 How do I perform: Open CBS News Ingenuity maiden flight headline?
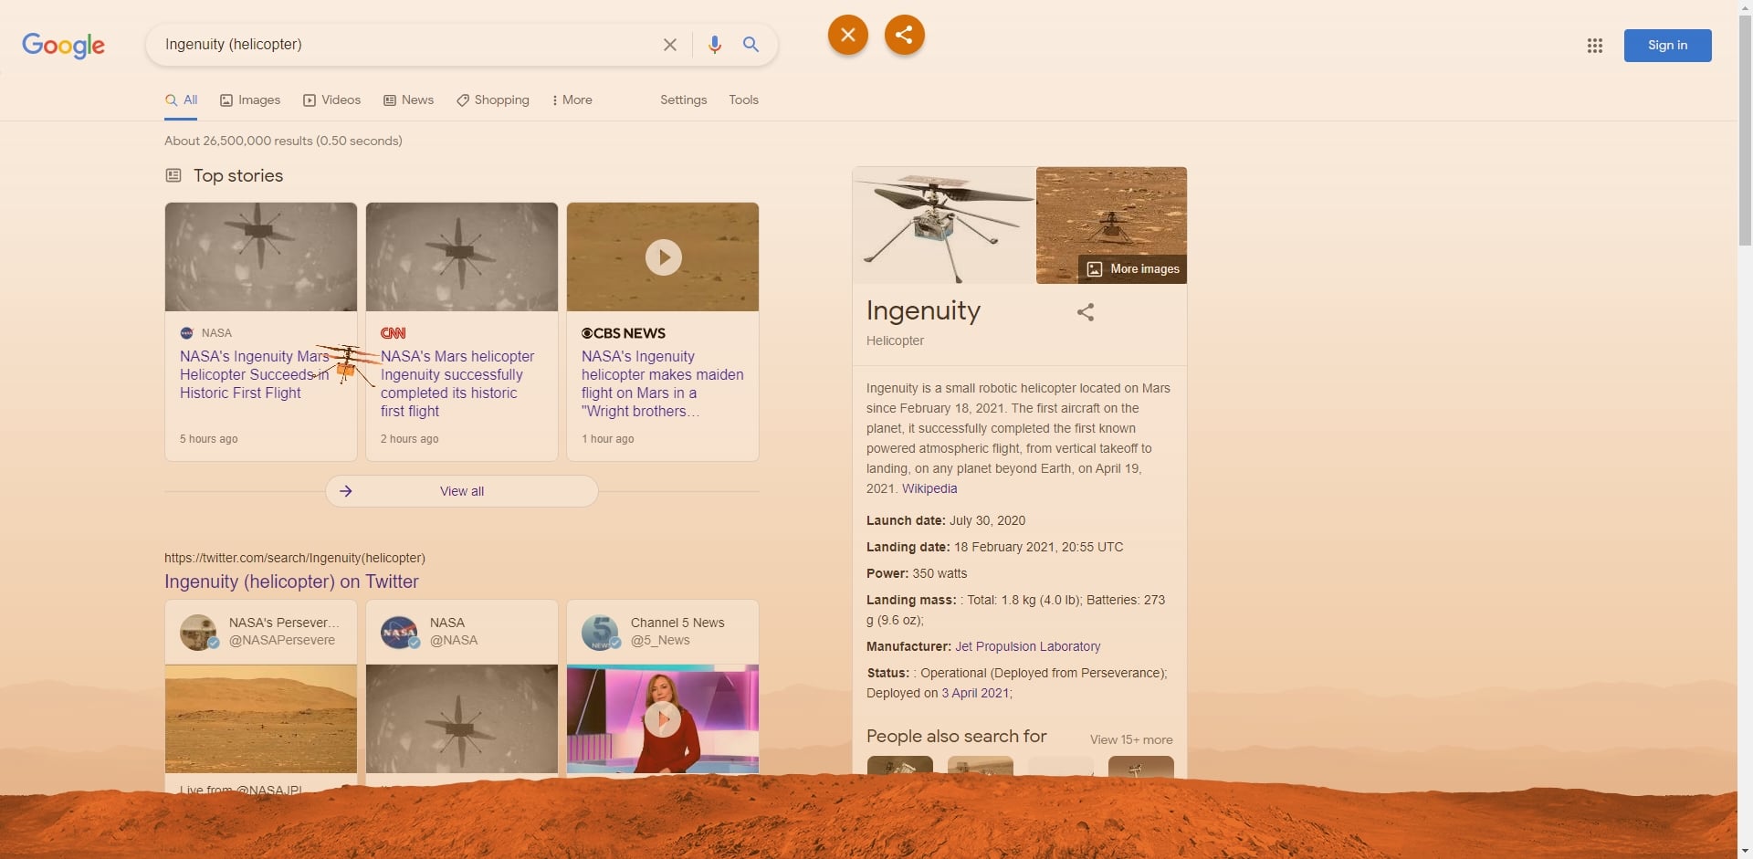[x=663, y=384]
